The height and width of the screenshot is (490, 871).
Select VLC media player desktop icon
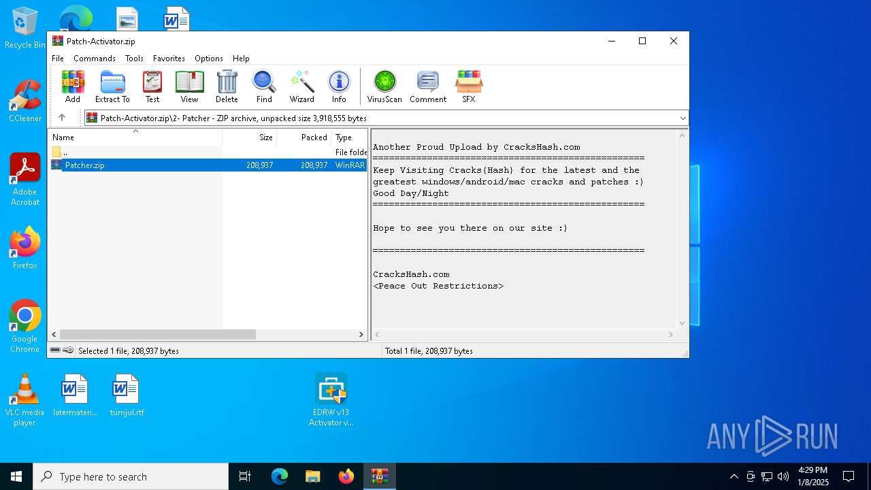tap(24, 400)
